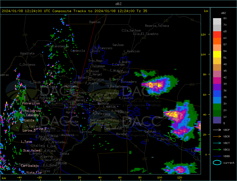Click the L_Tunas label

coord(27,142)
